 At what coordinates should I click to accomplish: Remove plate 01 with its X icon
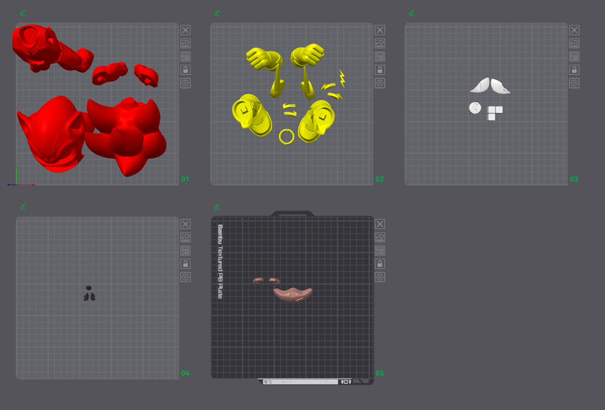pos(186,30)
